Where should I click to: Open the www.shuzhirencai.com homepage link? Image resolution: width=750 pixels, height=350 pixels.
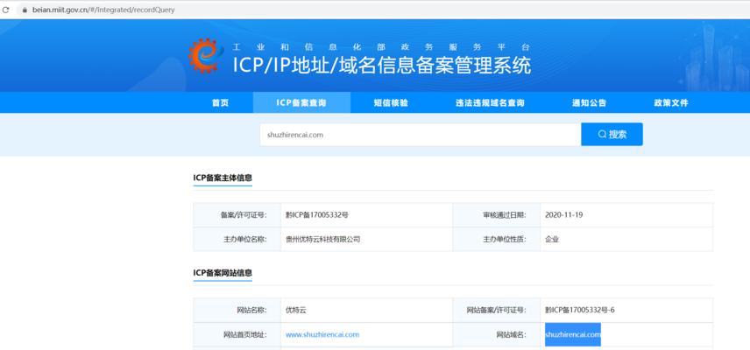[x=322, y=335]
